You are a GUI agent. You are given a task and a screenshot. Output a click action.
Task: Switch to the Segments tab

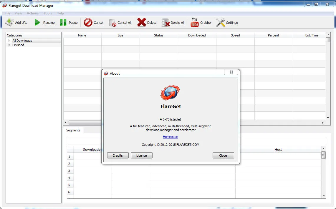pos(73,130)
